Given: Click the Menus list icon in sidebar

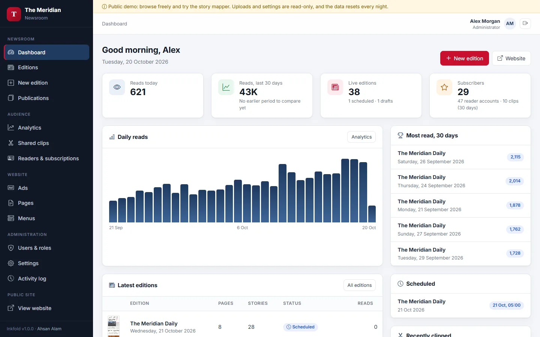Looking at the screenshot, I should 11,218.
